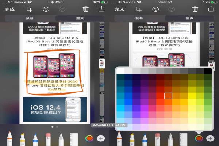
Task: Select the ruler tool in left screenshot
Action: [74, 139]
